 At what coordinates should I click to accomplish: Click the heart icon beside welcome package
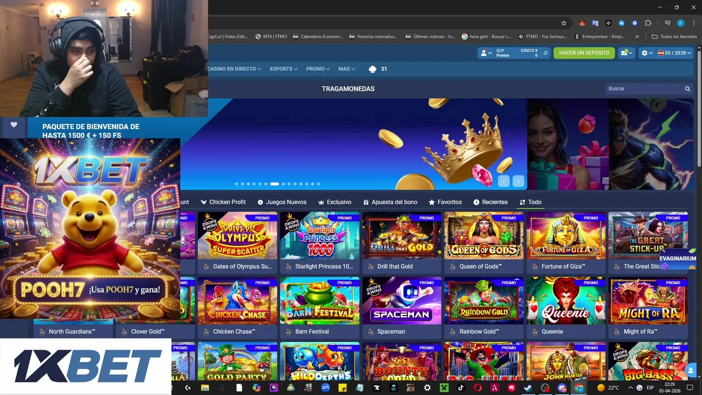coord(14,125)
